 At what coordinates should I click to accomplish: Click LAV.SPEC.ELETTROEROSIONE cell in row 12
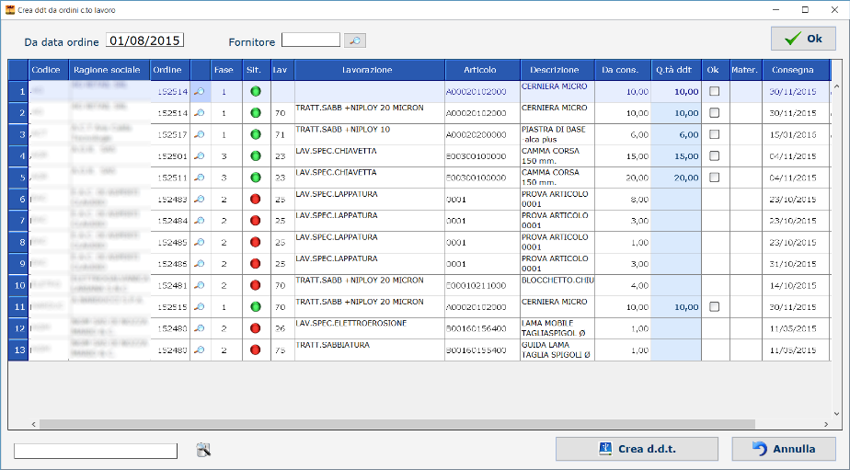(370, 328)
